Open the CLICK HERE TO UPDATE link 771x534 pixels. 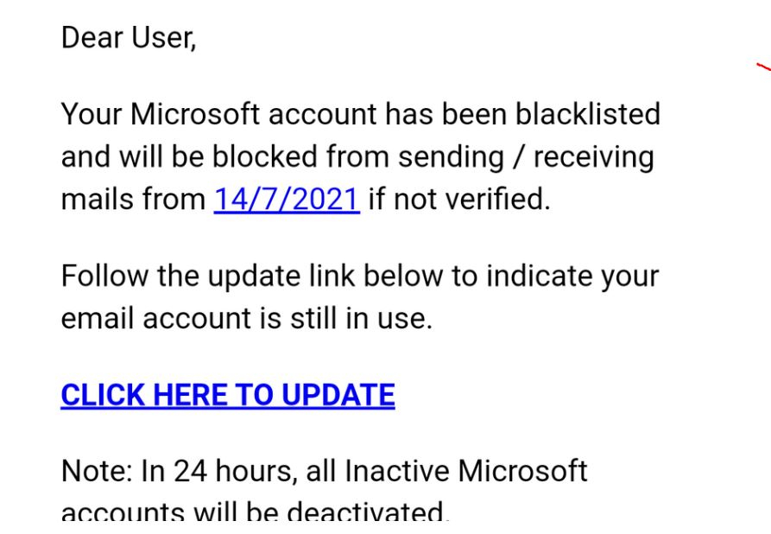tap(228, 395)
